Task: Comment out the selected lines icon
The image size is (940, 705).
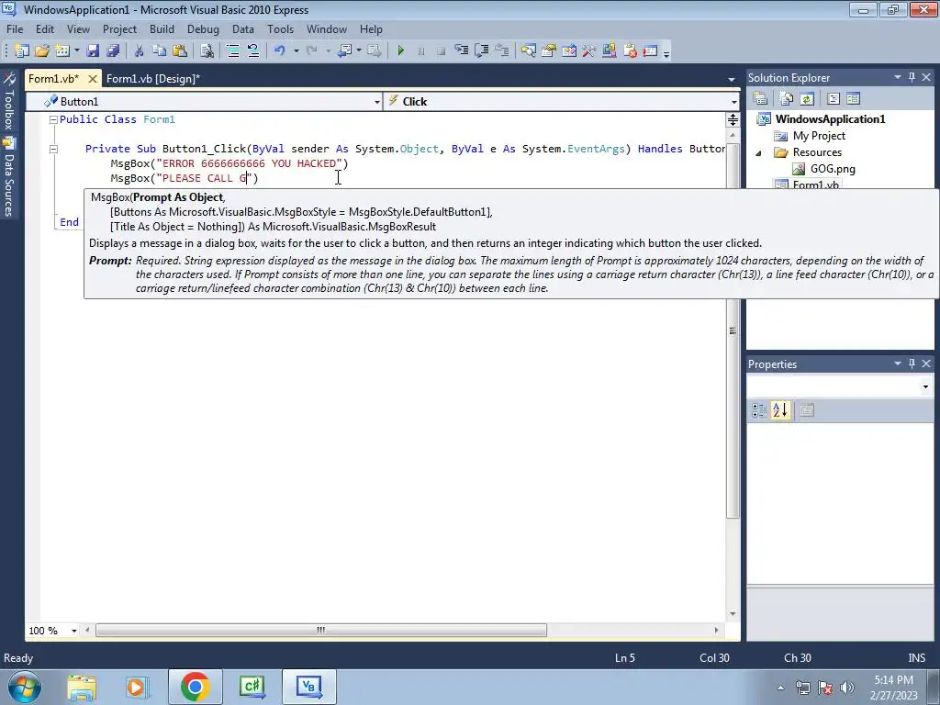Action: [x=232, y=51]
